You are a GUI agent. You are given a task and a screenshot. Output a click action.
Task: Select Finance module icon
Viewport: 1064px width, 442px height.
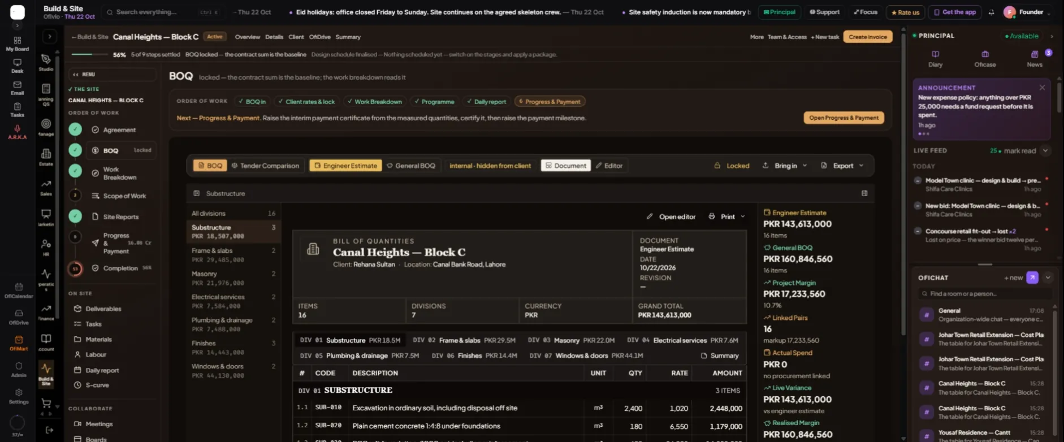coord(46,312)
